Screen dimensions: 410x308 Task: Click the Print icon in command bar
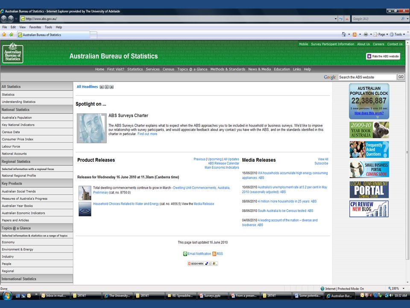point(366,34)
